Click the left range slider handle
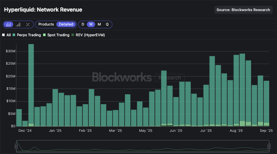277x154 pixels. click(16, 146)
